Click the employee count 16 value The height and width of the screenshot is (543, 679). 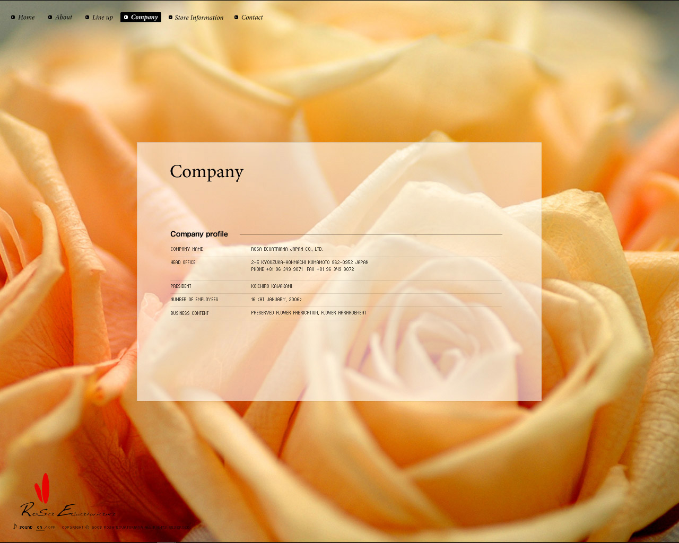276,300
